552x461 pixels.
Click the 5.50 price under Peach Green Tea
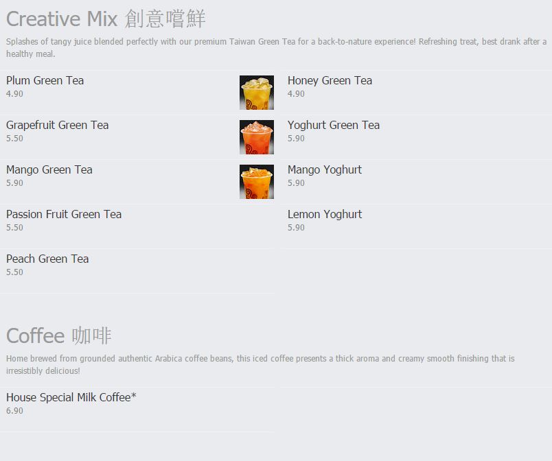pyautogui.click(x=15, y=272)
